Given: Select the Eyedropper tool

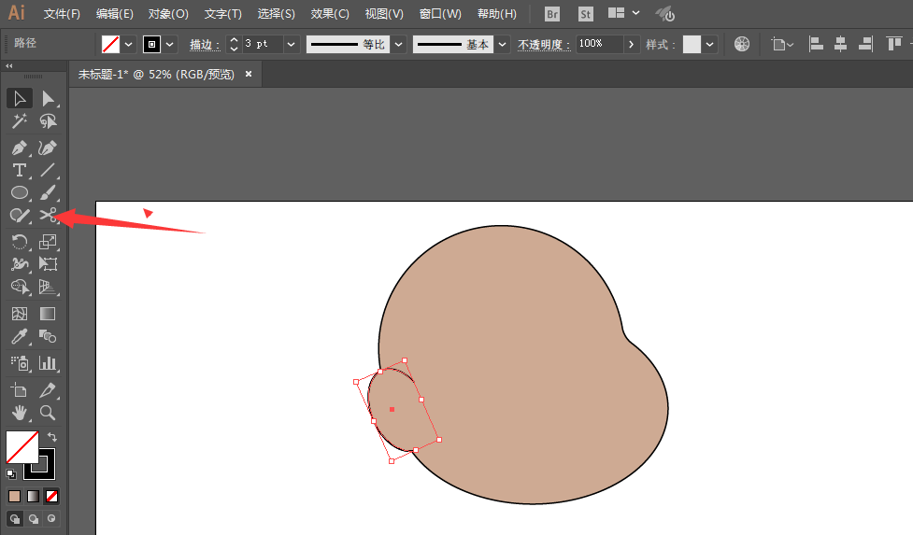Looking at the screenshot, I should (x=19, y=337).
